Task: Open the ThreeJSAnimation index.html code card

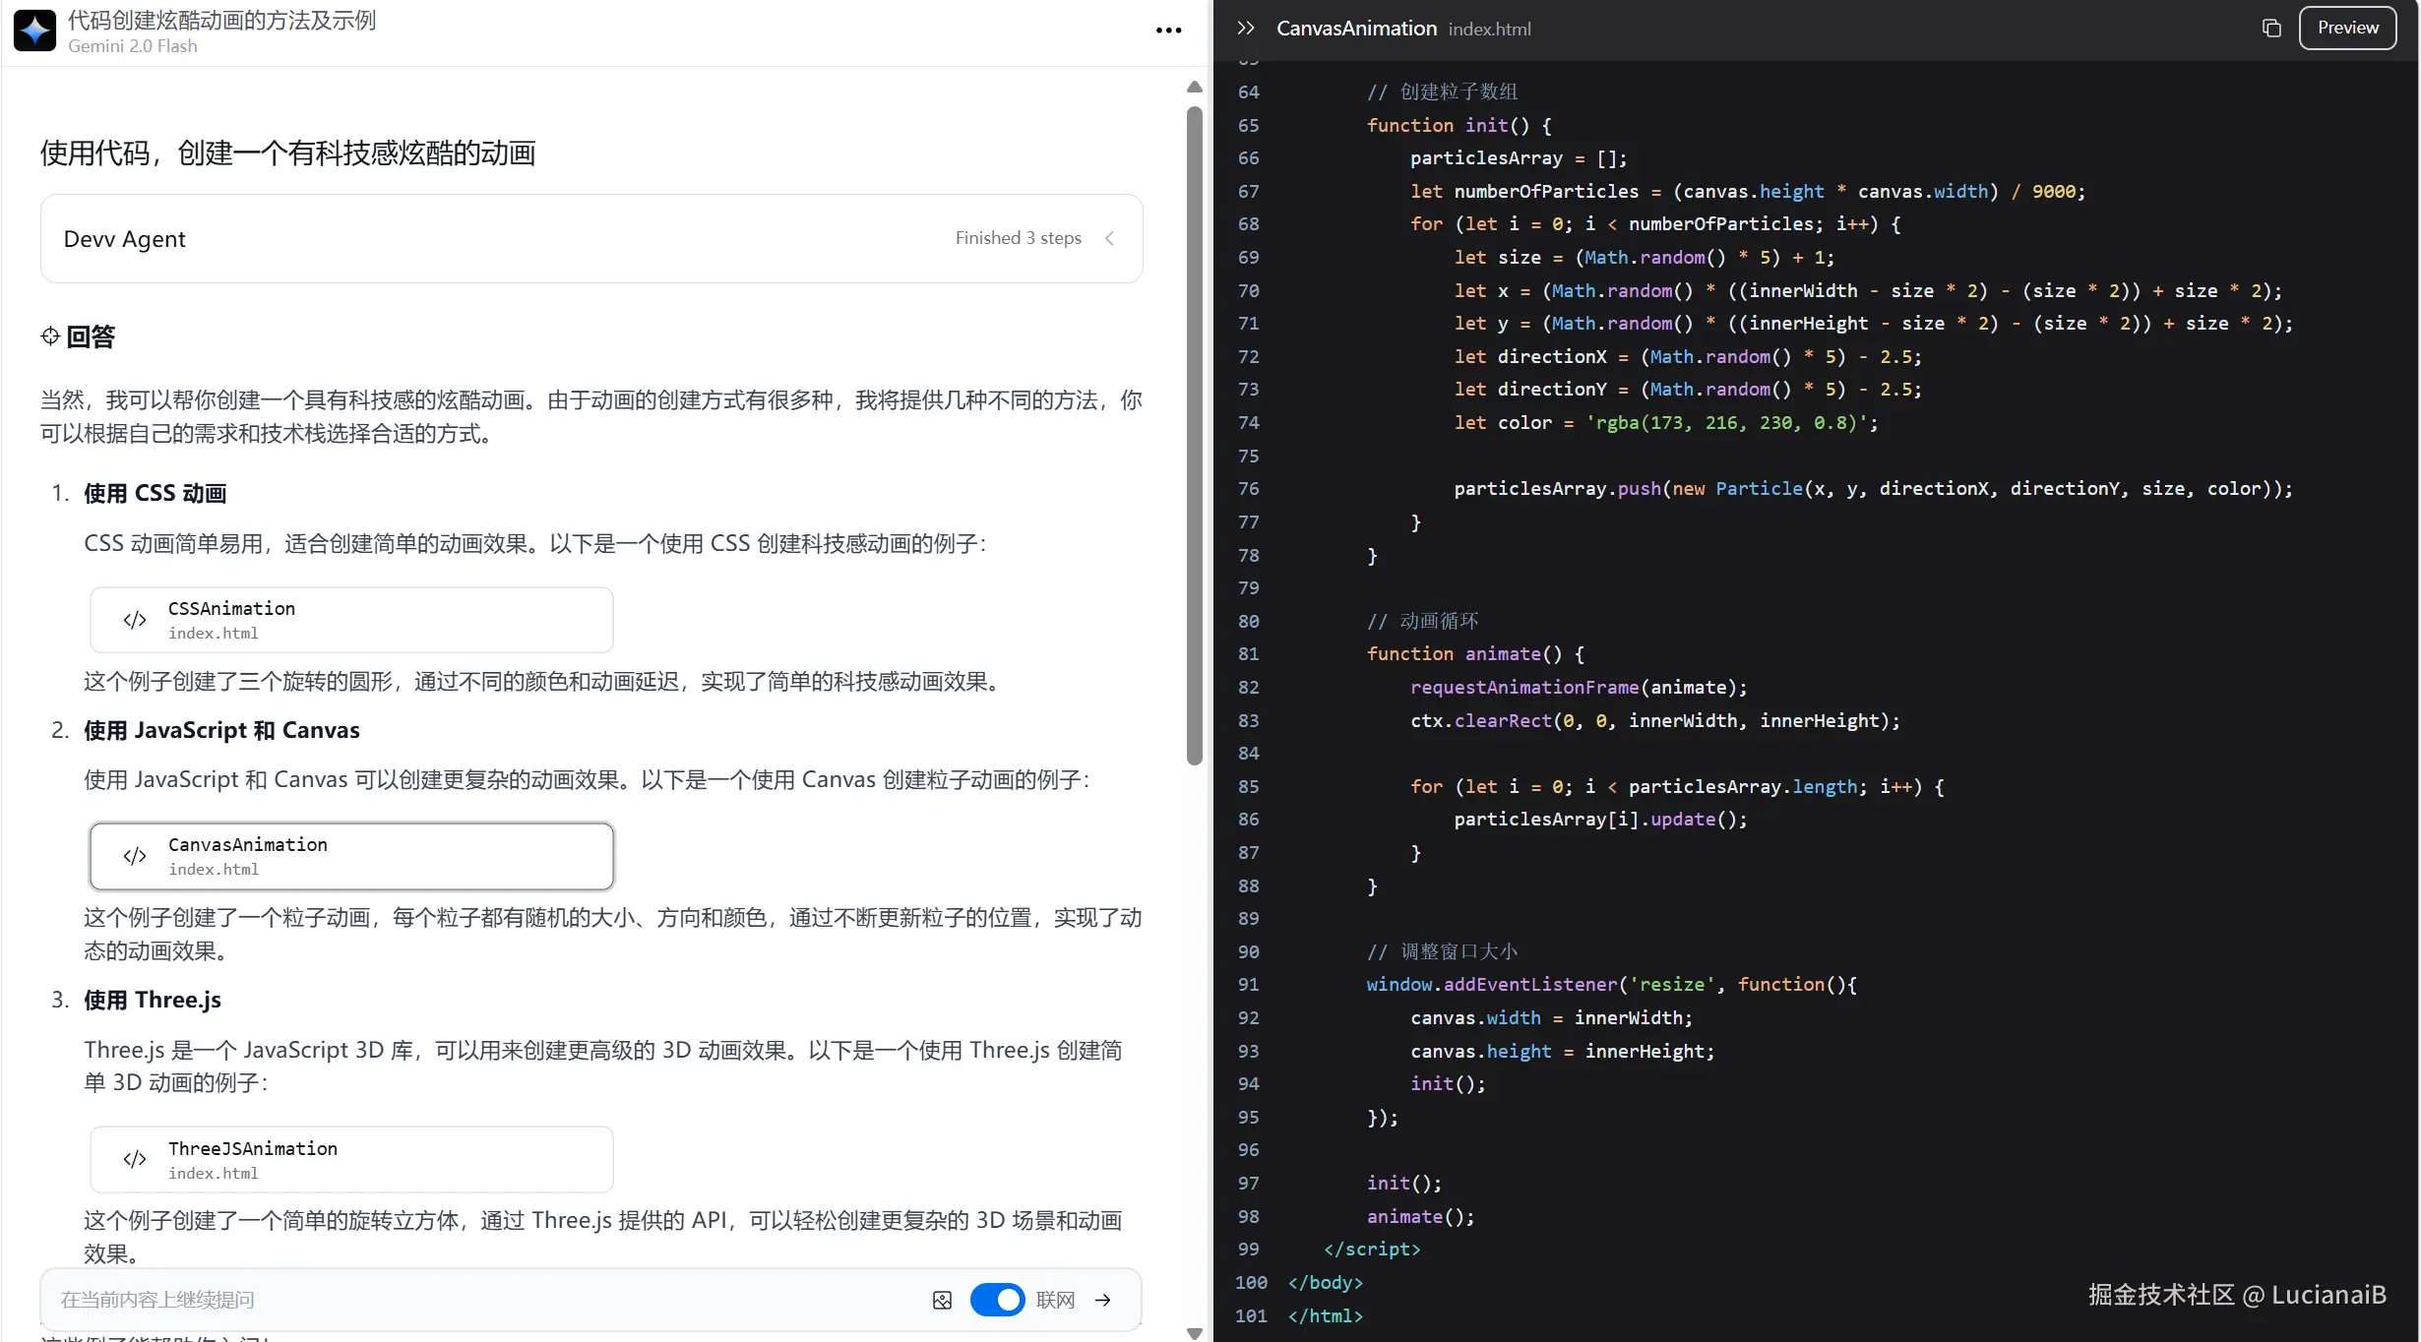Action: pos(351,1160)
